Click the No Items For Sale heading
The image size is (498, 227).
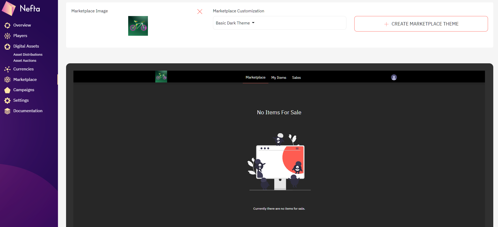[x=279, y=112]
